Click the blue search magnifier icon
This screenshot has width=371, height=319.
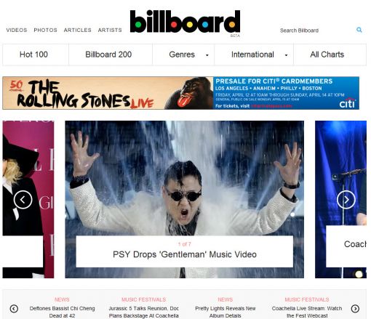(359, 30)
